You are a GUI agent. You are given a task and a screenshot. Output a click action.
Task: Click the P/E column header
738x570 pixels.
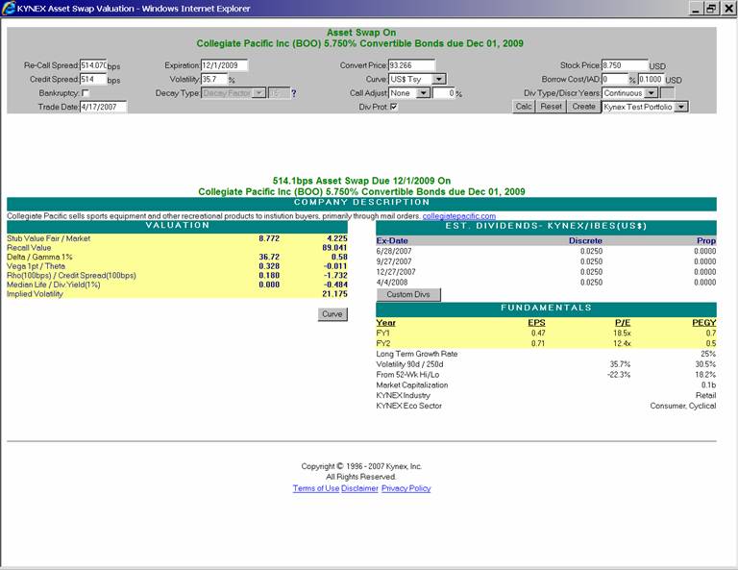623,323
